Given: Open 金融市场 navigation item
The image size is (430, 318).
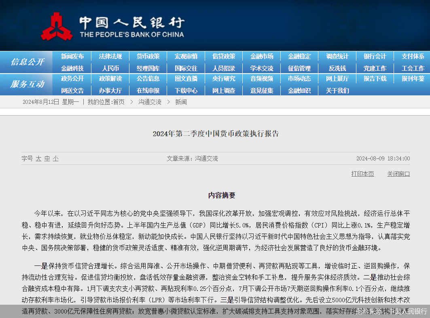Looking at the screenshot, I should [x=262, y=57].
